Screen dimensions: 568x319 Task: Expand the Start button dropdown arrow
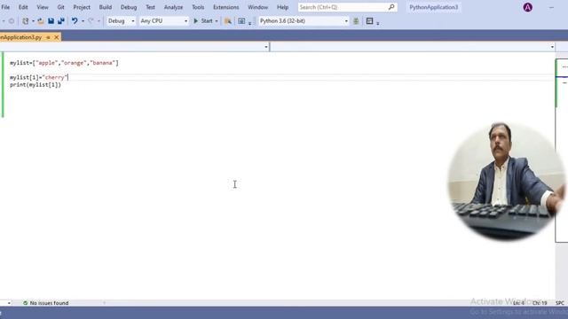217,21
